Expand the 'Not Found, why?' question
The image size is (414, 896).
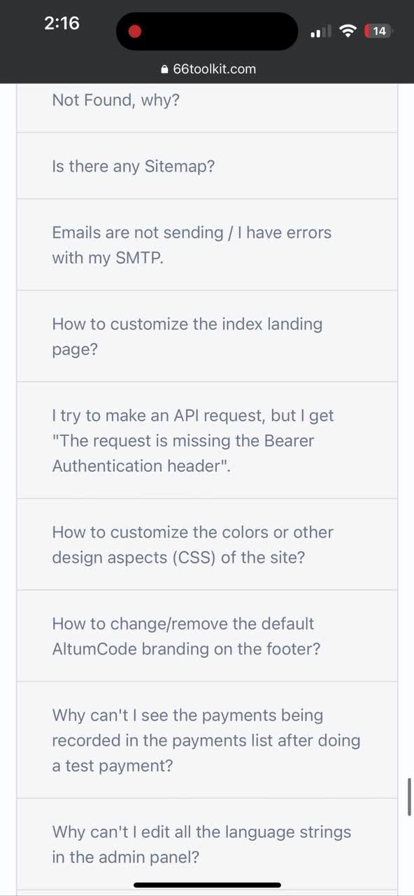[207, 108]
